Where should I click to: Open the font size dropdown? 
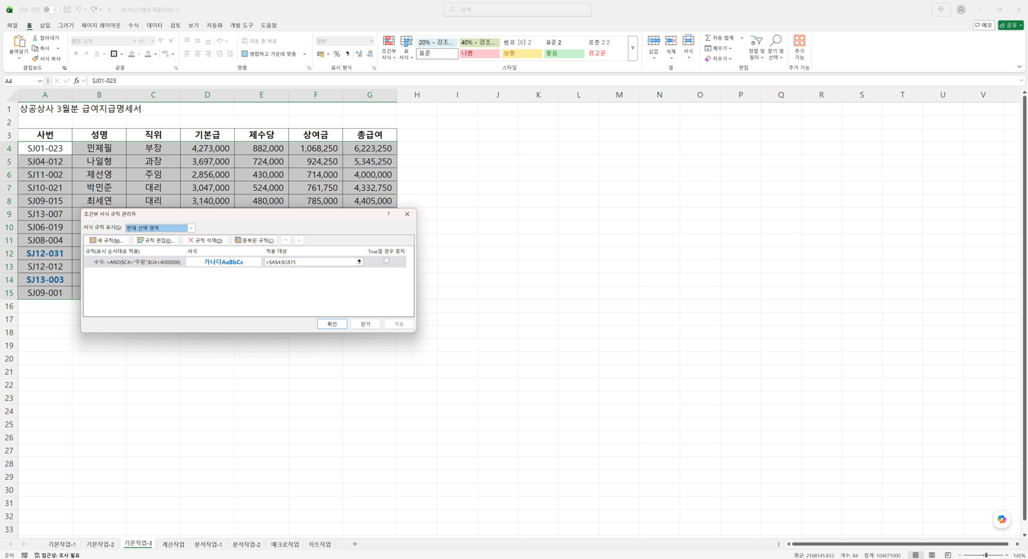[x=153, y=41]
